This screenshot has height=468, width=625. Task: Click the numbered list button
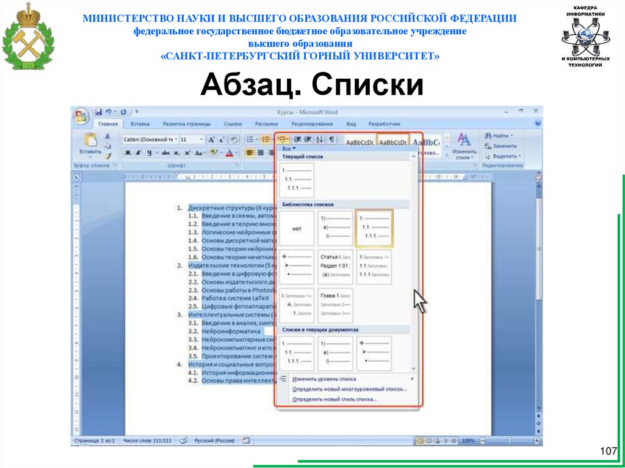pos(266,140)
